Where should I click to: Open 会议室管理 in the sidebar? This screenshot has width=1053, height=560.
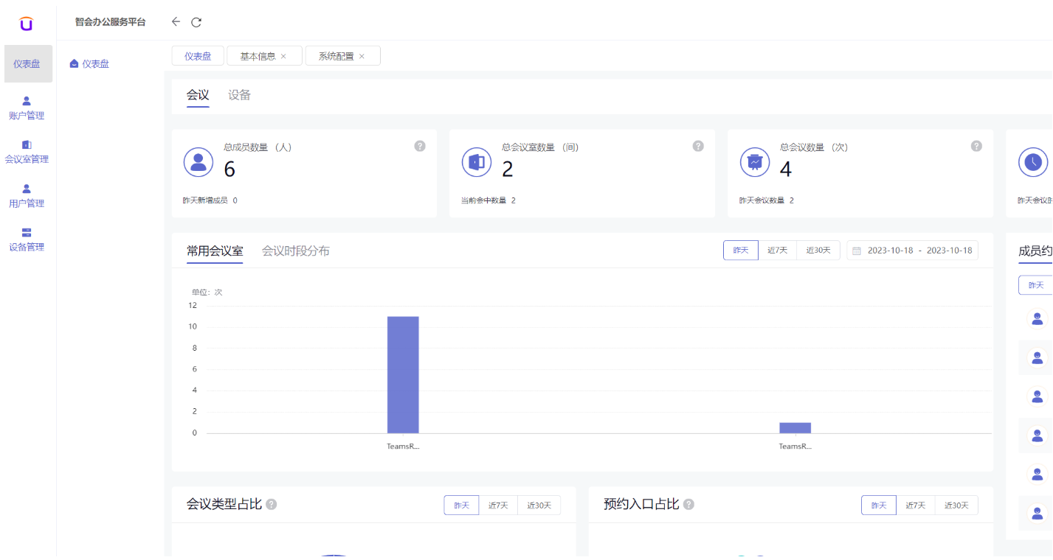(x=27, y=151)
